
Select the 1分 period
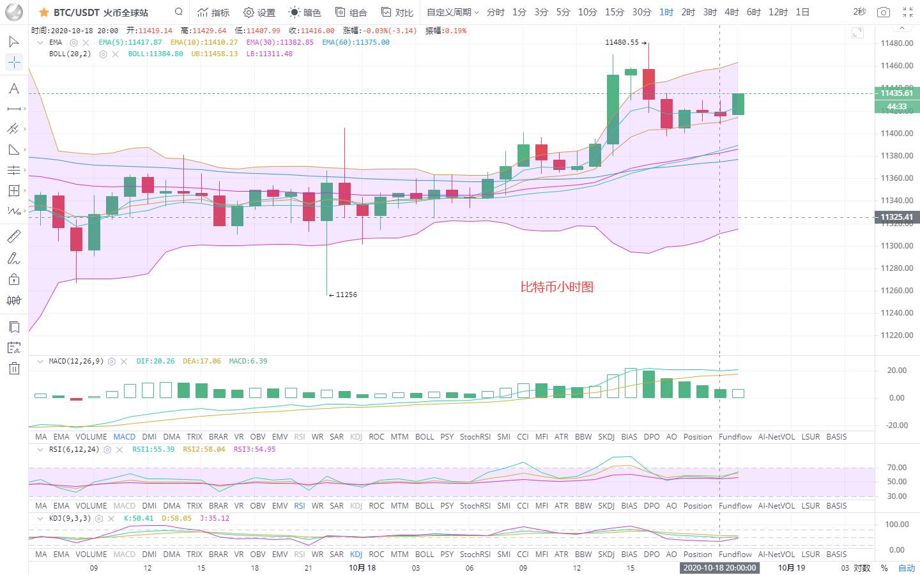pos(519,12)
